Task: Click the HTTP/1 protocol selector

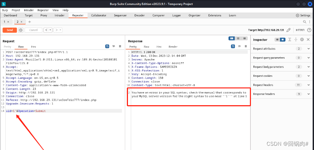Action: 300,30
